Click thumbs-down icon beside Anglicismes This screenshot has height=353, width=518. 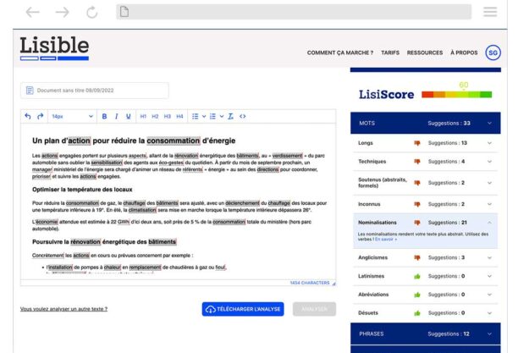point(417,258)
